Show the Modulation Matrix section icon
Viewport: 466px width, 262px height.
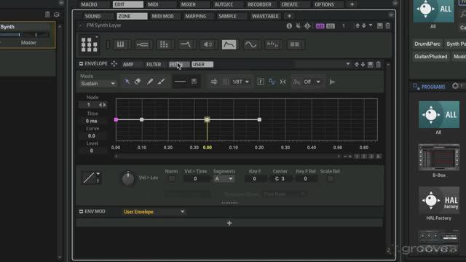point(294,44)
